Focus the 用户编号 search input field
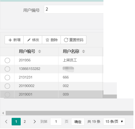This screenshot has width=135, height=129. pos(74,9)
